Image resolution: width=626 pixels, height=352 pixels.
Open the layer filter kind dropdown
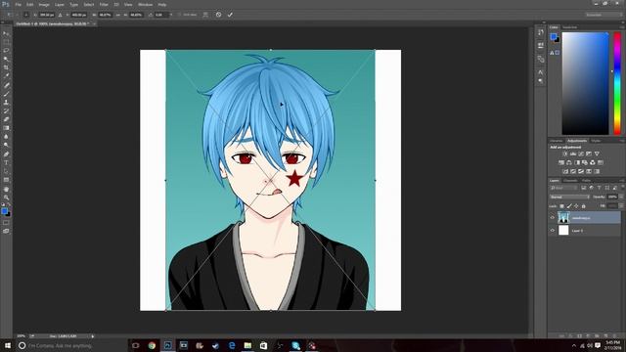pyautogui.click(x=563, y=188)
